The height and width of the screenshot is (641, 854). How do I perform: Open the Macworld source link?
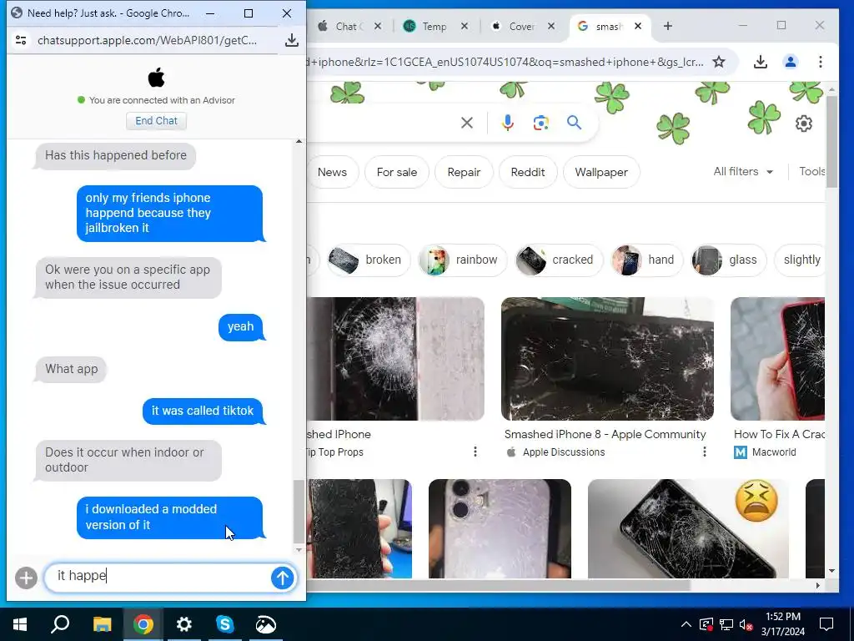tap(766, 452)
